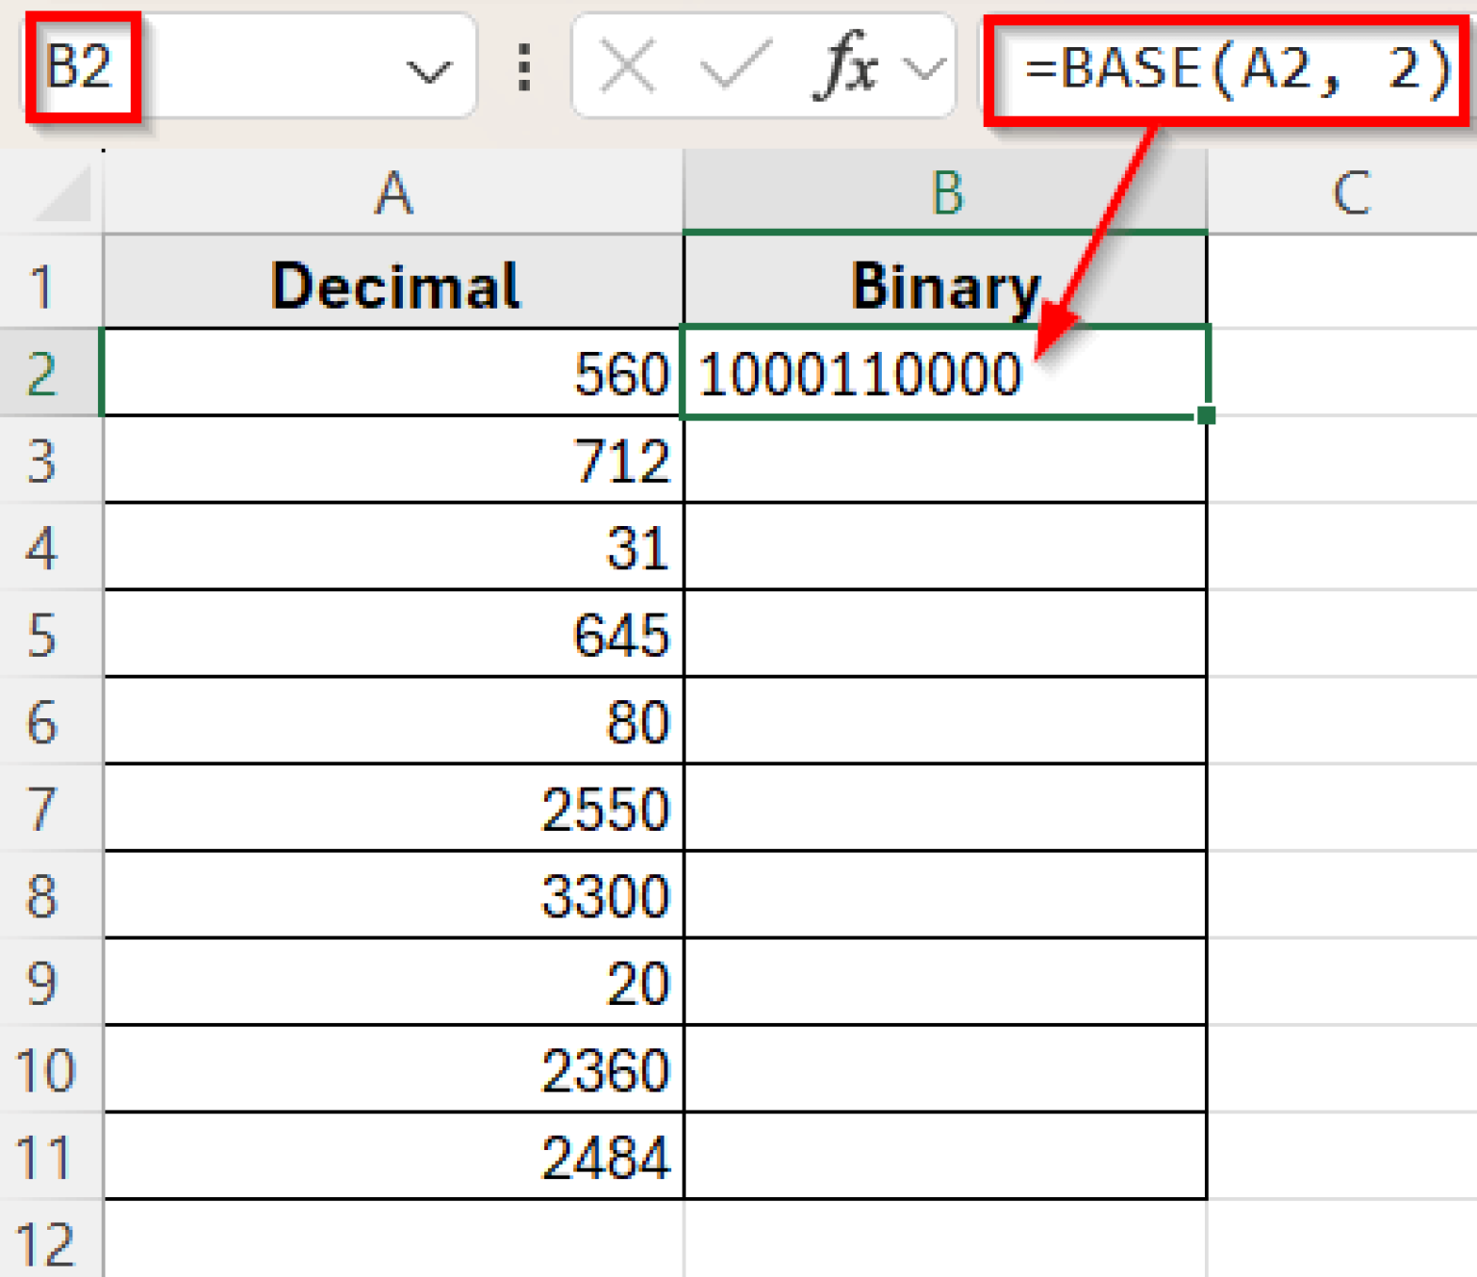Select row 2 header
Image resolution: width=1477 pixels, height=1277 pixels.
pos(43,373)
